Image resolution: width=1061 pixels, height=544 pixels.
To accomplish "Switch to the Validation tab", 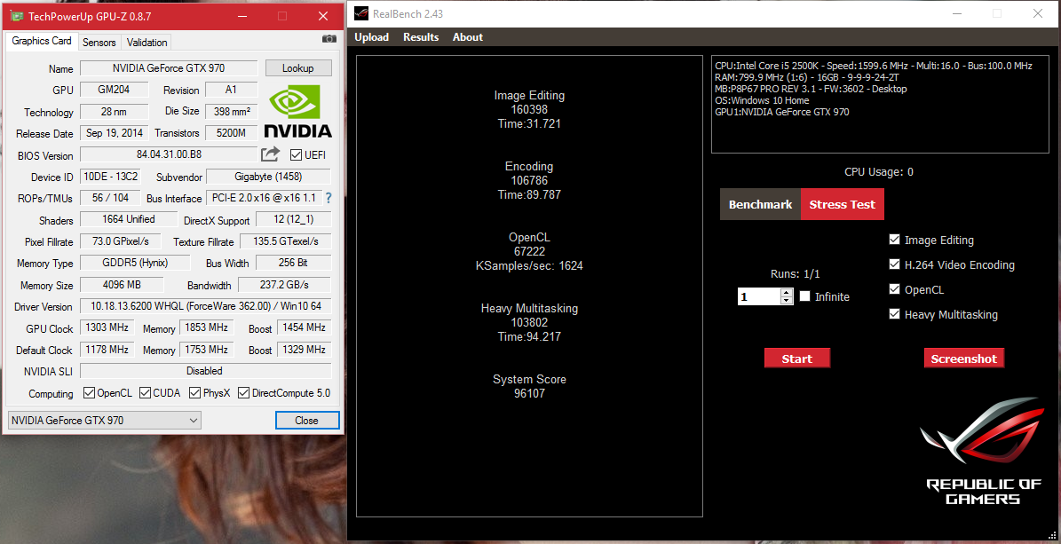I will [x=146, y=42].
